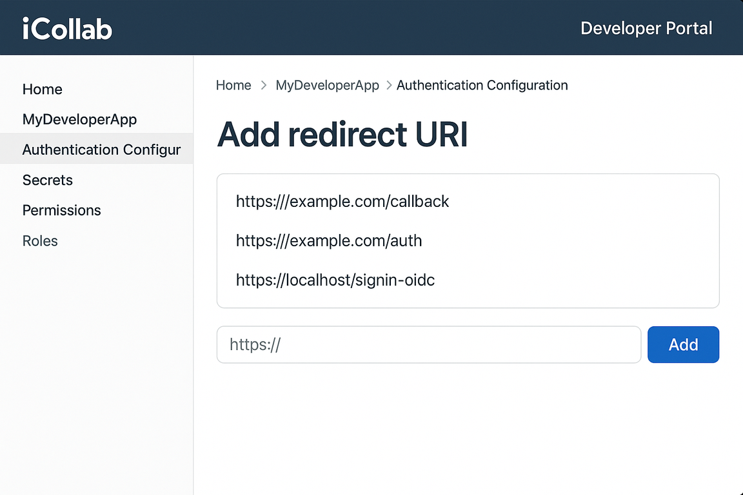Select Home in the sidebar
The height and width of the screenshot is (495, 743).
[42, 89]
